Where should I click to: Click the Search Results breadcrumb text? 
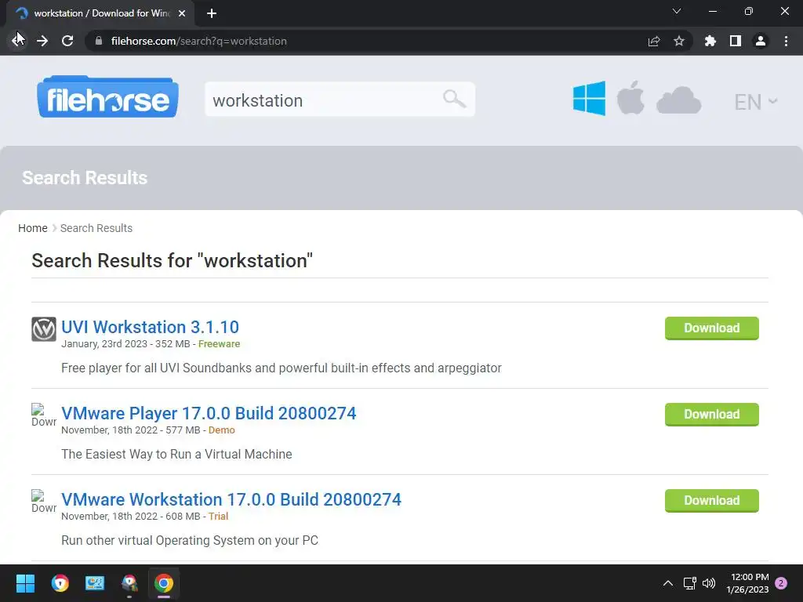(x=96, y=228)
